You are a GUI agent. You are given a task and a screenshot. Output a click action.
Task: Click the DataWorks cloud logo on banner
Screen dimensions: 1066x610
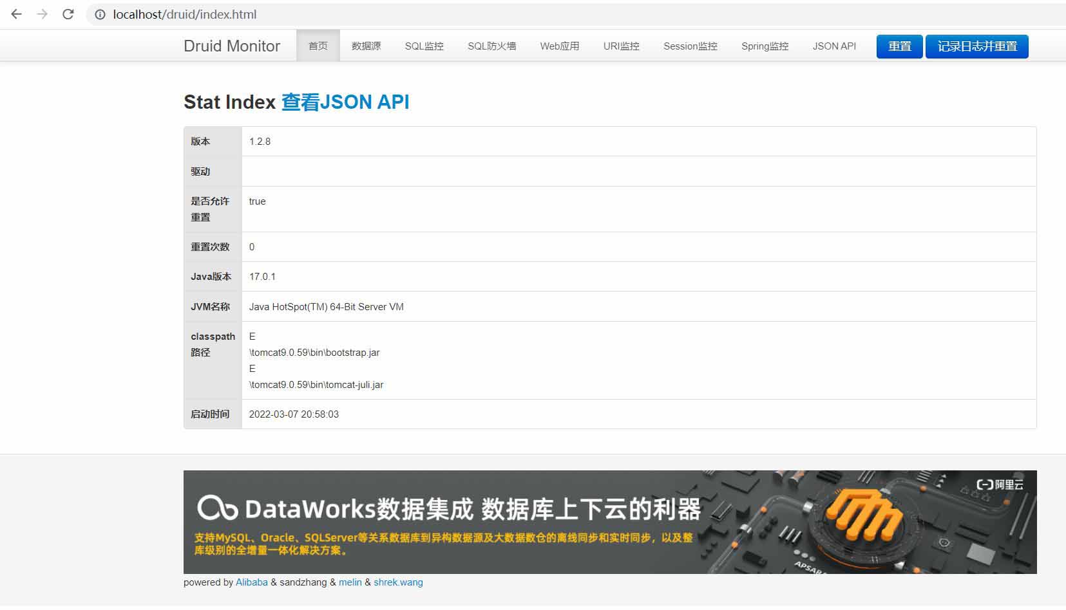point(218,508)
